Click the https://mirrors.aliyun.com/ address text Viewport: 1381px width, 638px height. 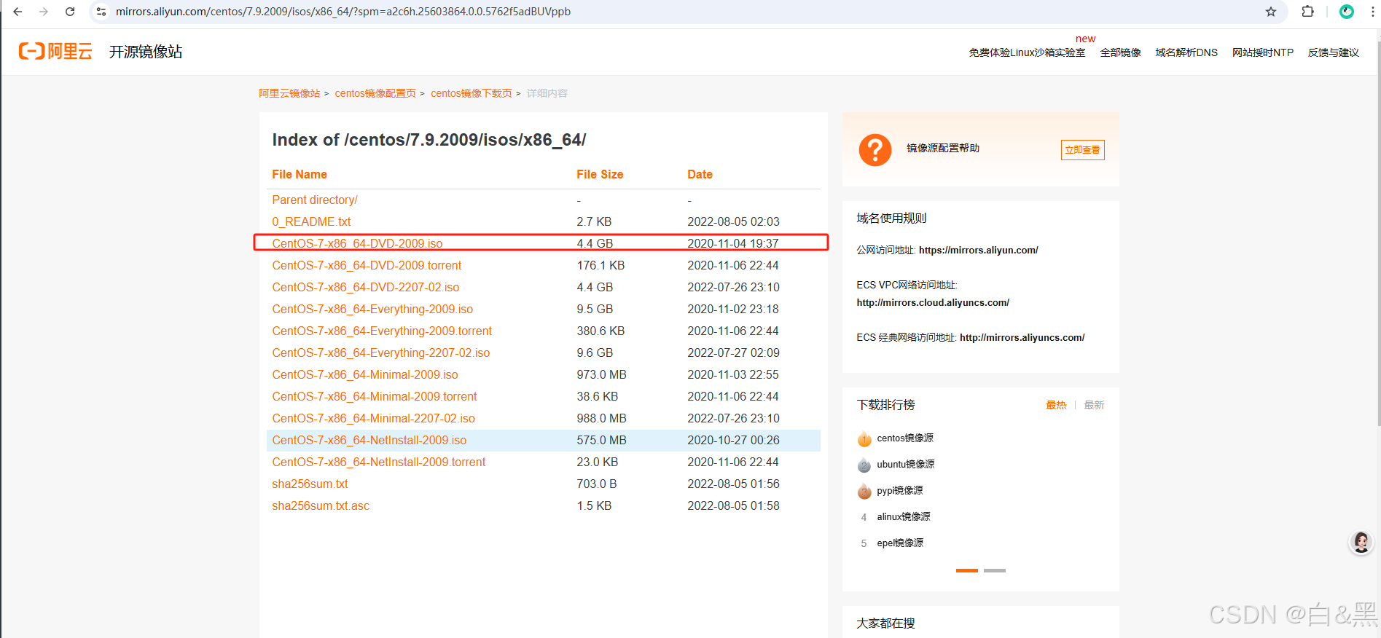[x=979, y=250]
